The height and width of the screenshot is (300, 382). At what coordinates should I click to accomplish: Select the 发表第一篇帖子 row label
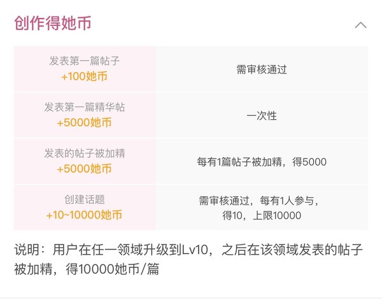click(84, 61)
